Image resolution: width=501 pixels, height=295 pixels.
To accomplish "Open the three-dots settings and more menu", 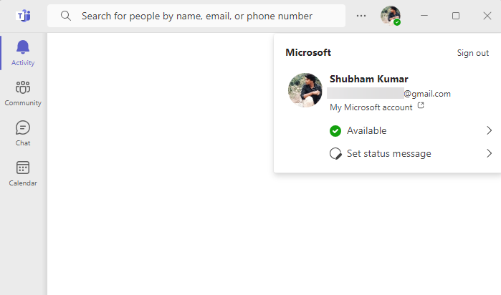I will pos(361,16).
